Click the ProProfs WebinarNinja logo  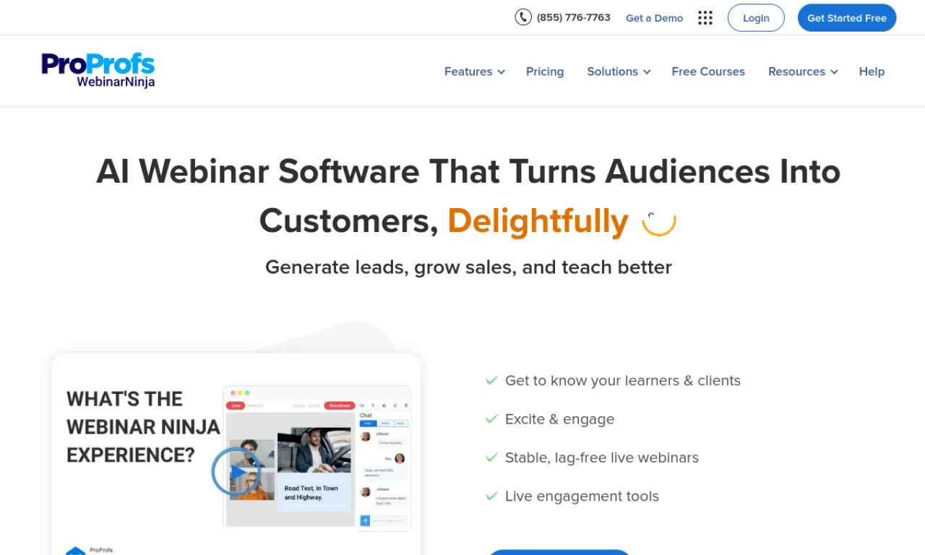[x=98, y=71]
